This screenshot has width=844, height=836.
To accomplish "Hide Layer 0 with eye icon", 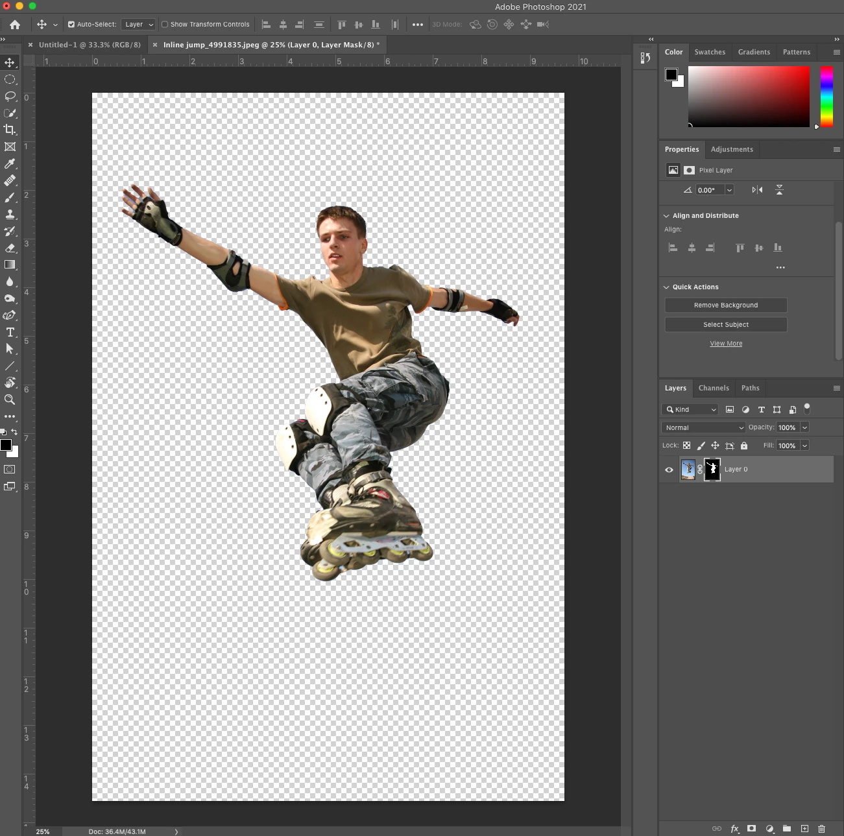I will point(669,470).
